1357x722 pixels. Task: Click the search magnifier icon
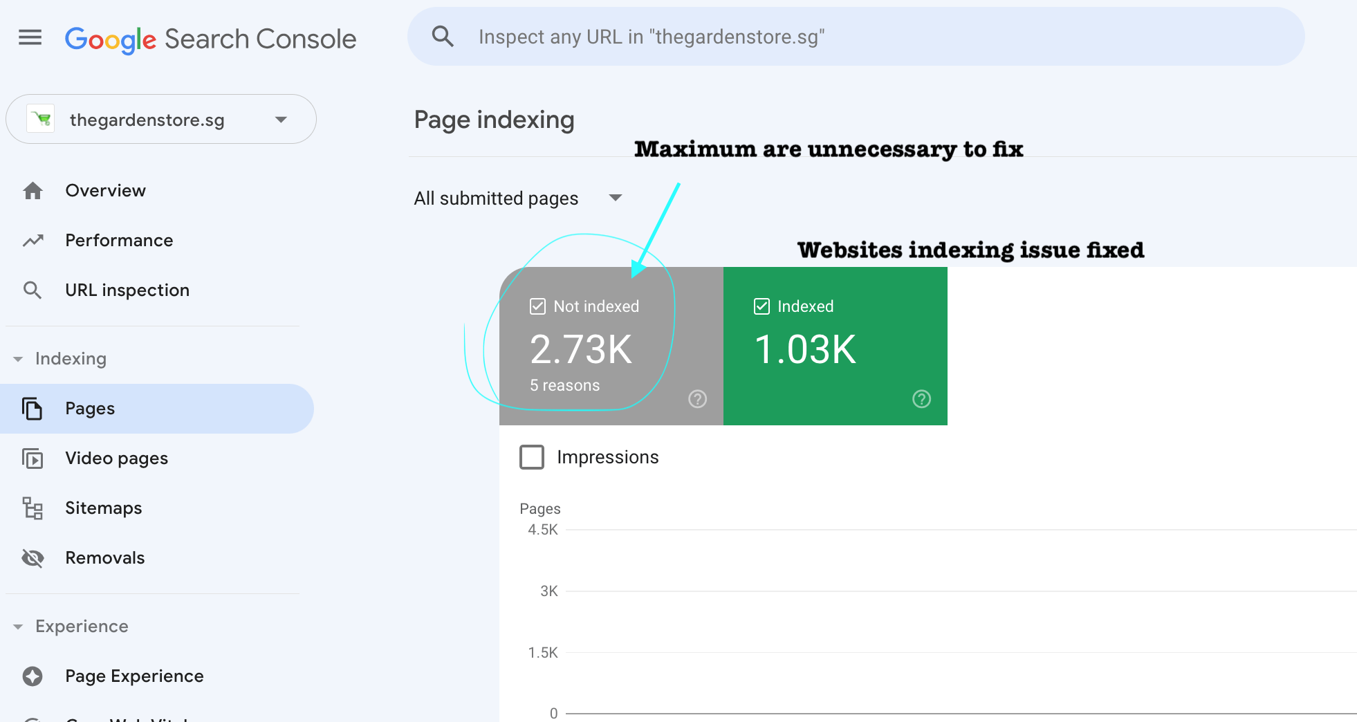point(443,37)
